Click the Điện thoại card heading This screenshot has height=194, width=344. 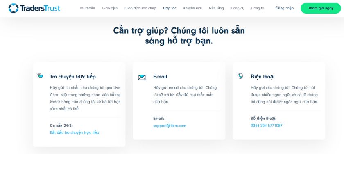[263, 77]
